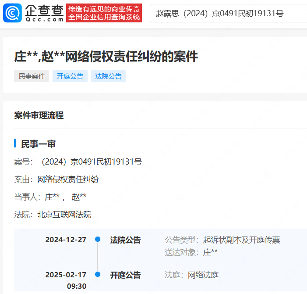This screenshot has width=307, height=294.
Task: Click the timeline dot for 2025-02-17
Action: point(98,274)
